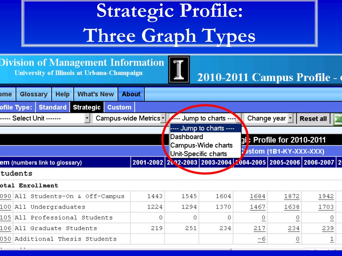This screenshot has width=342, height=256.
Task: Click "University of Illinois at Urbana-Champaign" subtitle
Action: click(x=78, y=73)
